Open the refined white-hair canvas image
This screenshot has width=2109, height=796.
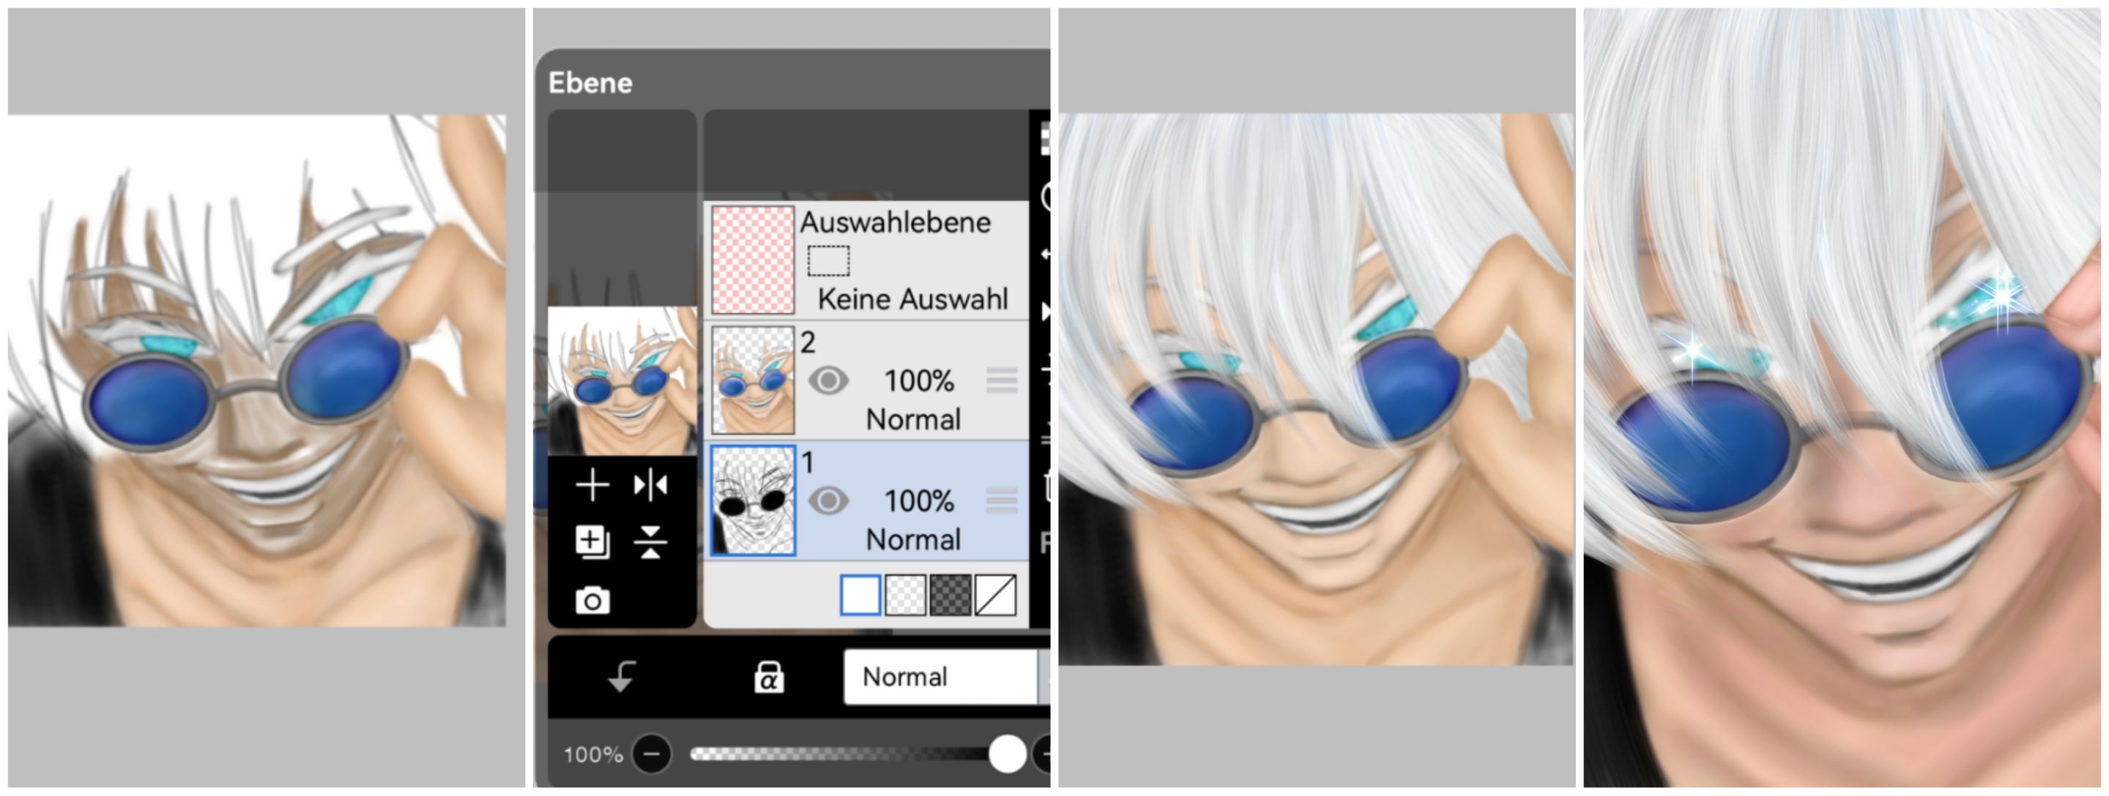coord(1316,389)
